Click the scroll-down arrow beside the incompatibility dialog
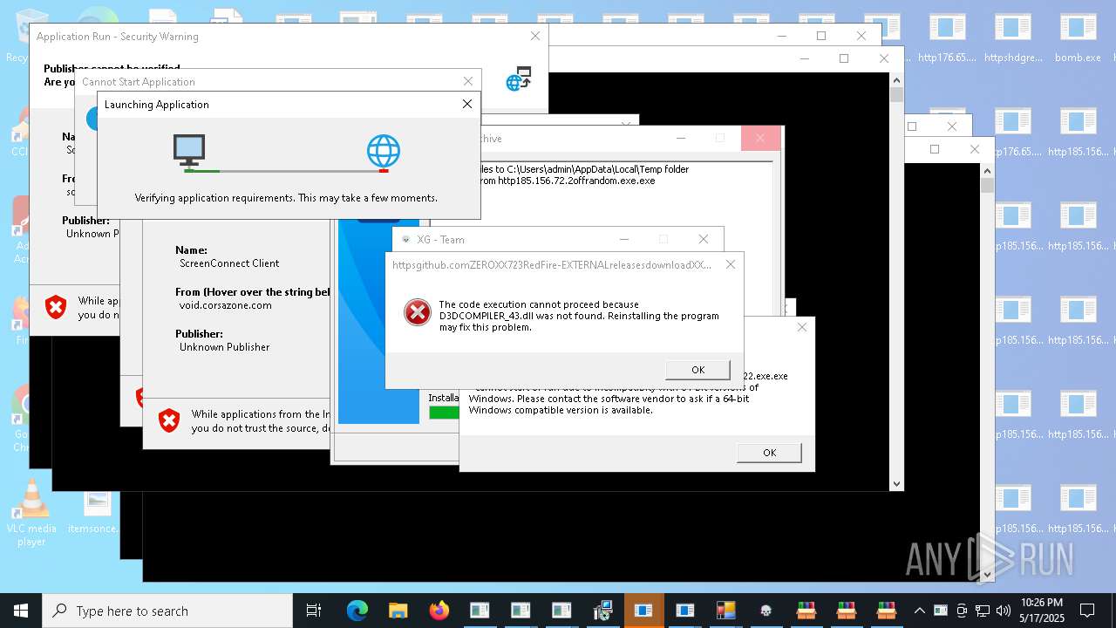 coord(896,483)
